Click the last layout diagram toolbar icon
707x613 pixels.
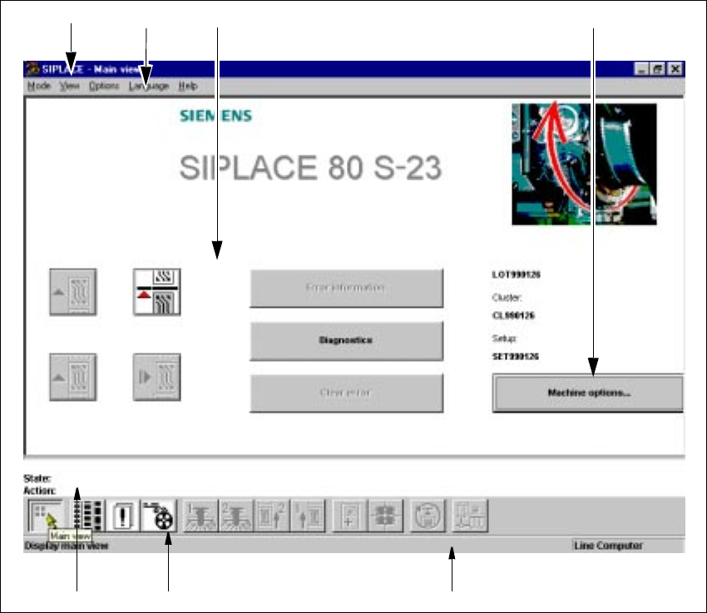[470, 516]
